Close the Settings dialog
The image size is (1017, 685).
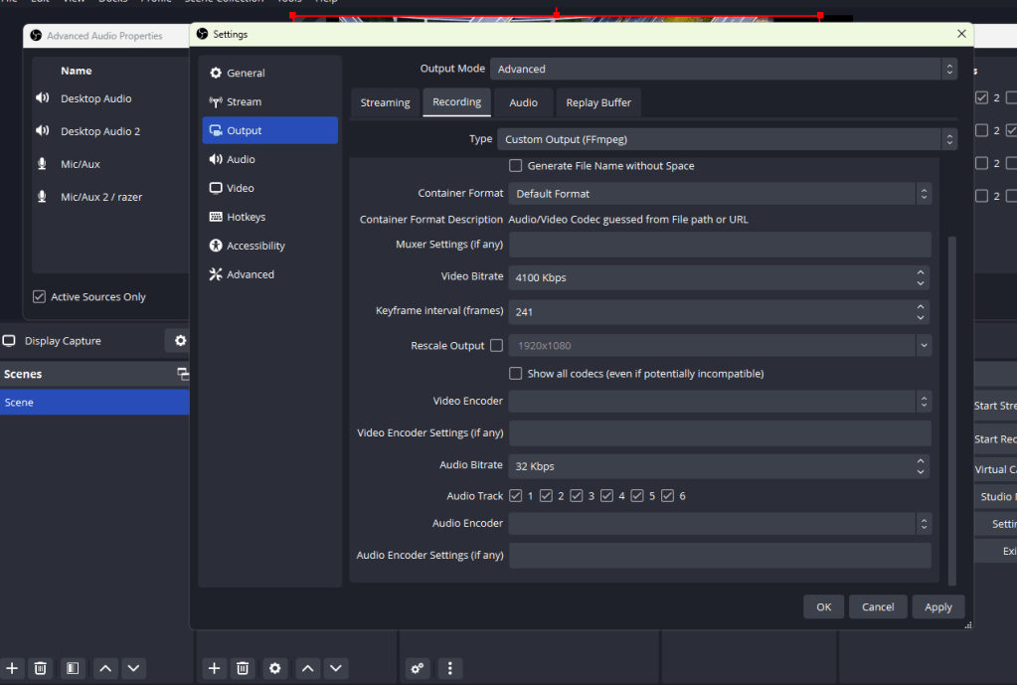coord(961,34)
